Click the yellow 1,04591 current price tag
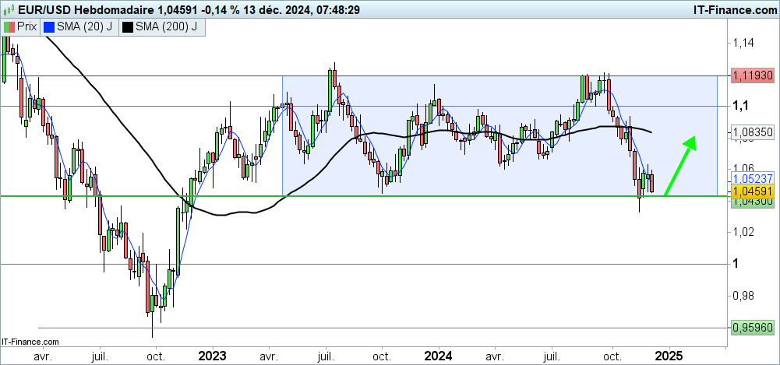Viewport: 780px width, 365px height. 751,190
